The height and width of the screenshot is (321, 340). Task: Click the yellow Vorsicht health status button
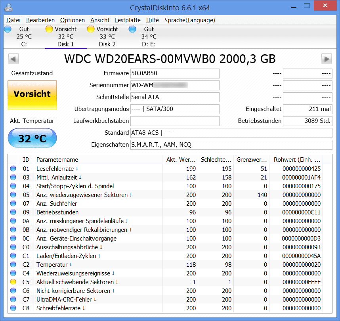pyautogui.click(x=32, y=95)
